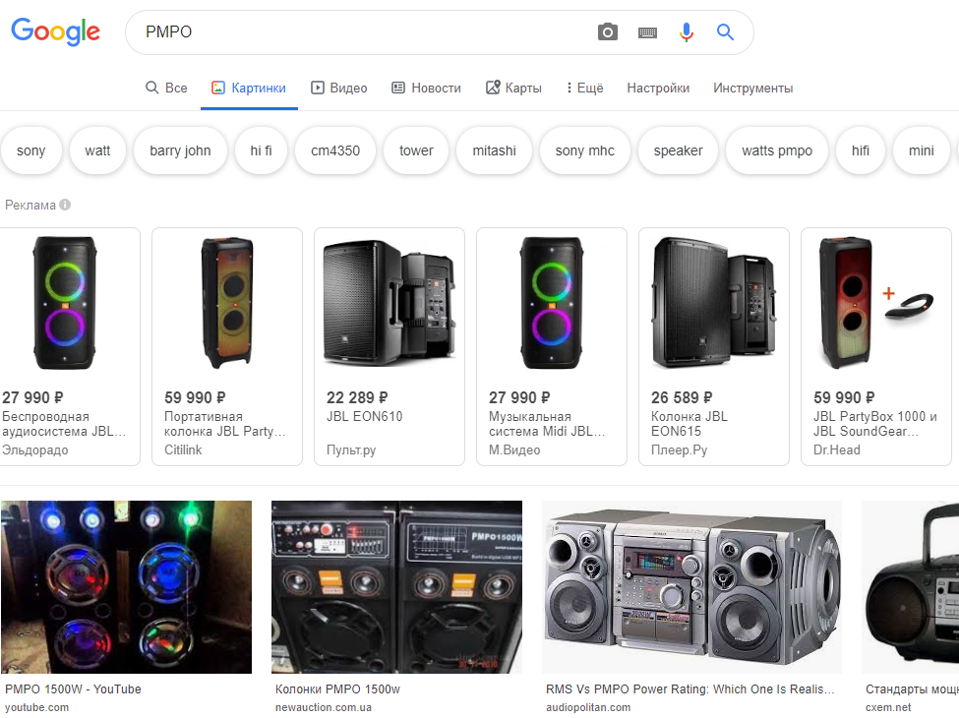Click the Citilink seller name
The height and width of the screenshot is (718, 959).
[183, 450]
